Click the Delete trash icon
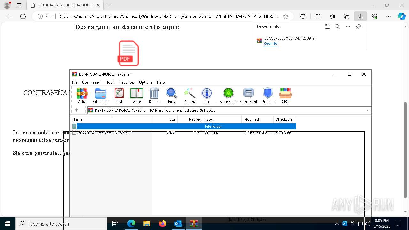This screenshot has height=230, width=409. point(154,96)
